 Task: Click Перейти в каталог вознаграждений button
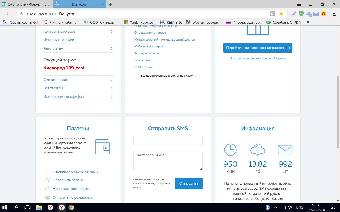point(258,48)
